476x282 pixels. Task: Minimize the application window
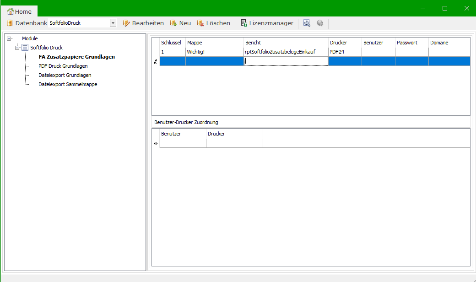click(423, 9)
